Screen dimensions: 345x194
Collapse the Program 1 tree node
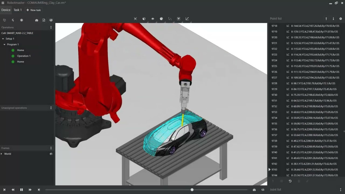[x=4, y=44]
